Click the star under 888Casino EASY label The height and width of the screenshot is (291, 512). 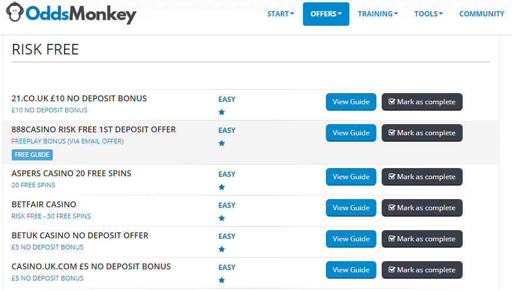pyautogui.click(x=222, y=143)
